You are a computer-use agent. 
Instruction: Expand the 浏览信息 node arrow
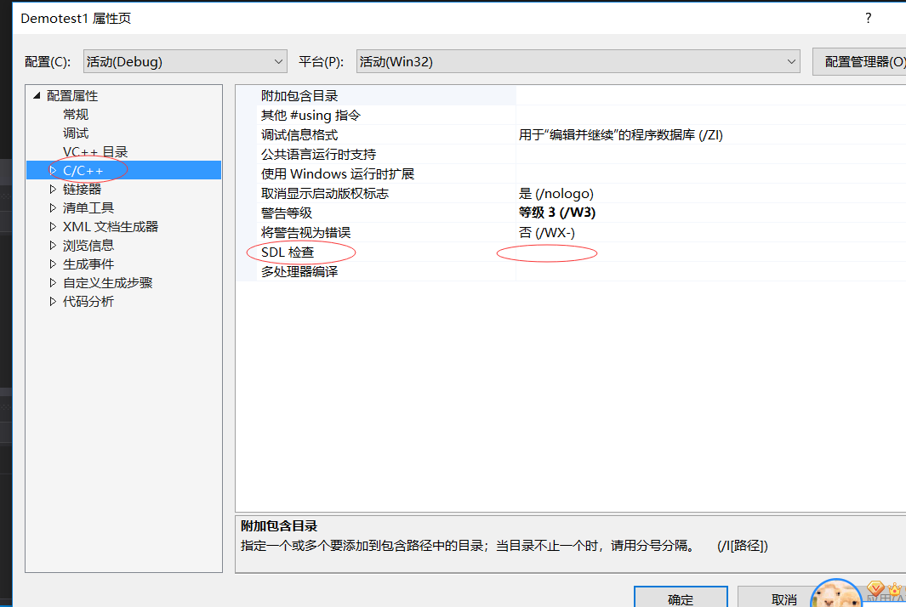point(53,246)
